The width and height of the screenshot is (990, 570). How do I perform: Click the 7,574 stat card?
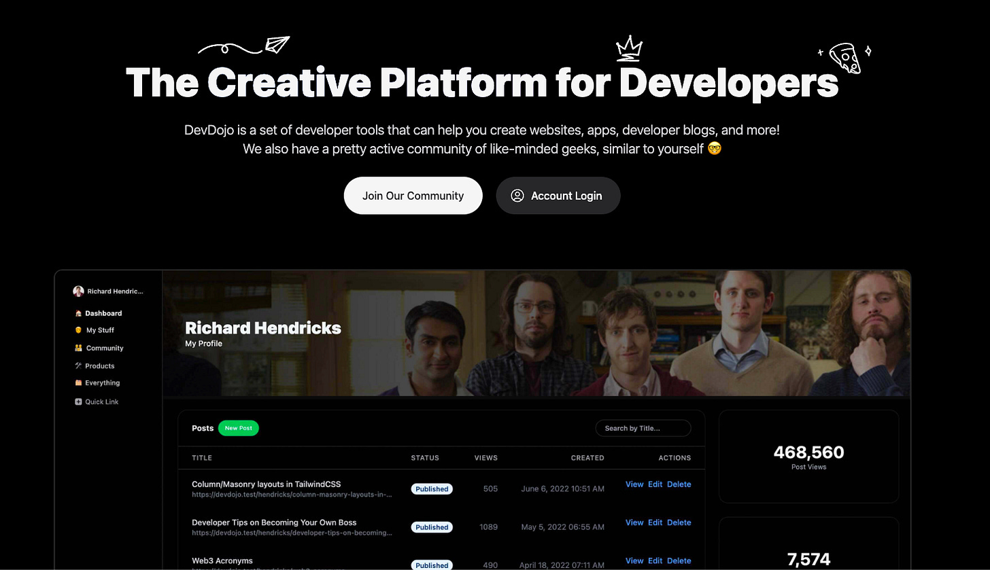808,544
